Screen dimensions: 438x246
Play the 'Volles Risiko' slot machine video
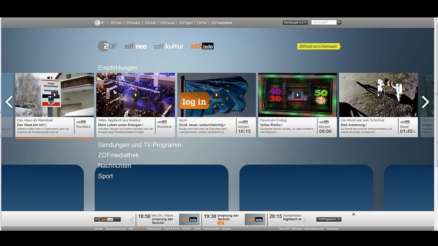point(298,95)
